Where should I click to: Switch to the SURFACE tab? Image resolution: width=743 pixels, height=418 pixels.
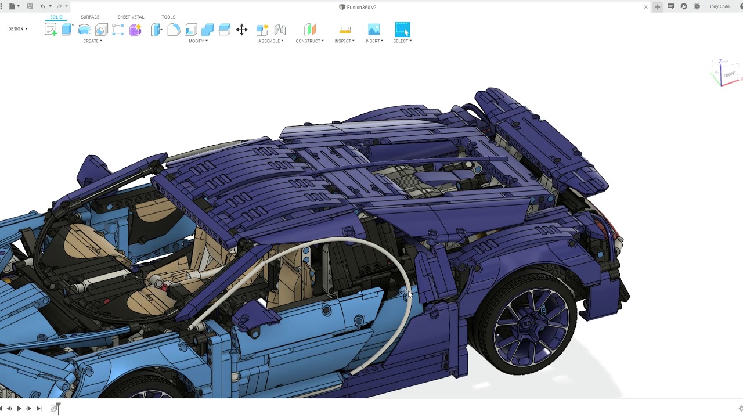[90, 17]
